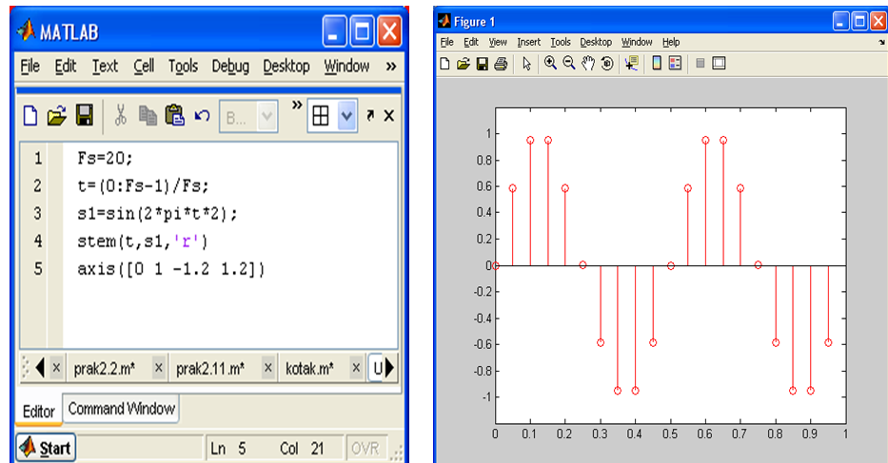The image size is (888, 463).
Task: Switch to the Command Window tab
Action: tap(121, 409)
